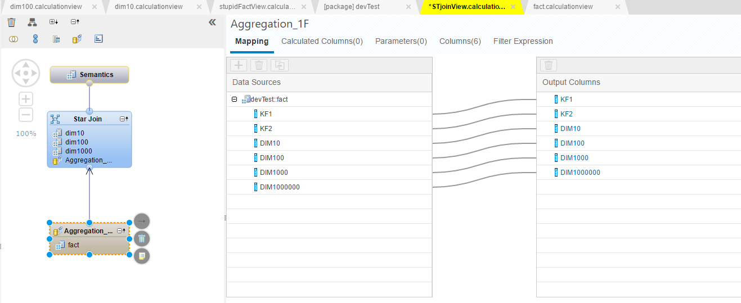Image resolution: width=741 pixels, height=303 pixels.
Task: Click the collapse all nodes icon in toolbar
Action: pyautogui.click(x=75, y=22)
